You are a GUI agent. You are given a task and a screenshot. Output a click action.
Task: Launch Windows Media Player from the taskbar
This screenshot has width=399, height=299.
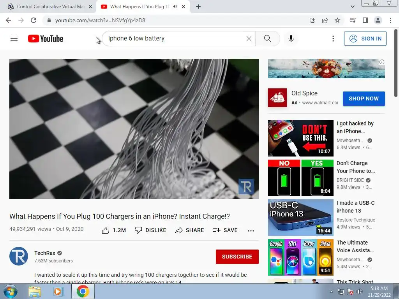point(58,291)
